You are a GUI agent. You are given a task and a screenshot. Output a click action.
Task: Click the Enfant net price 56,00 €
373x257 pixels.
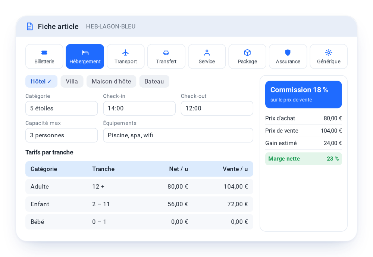[178, 204]
